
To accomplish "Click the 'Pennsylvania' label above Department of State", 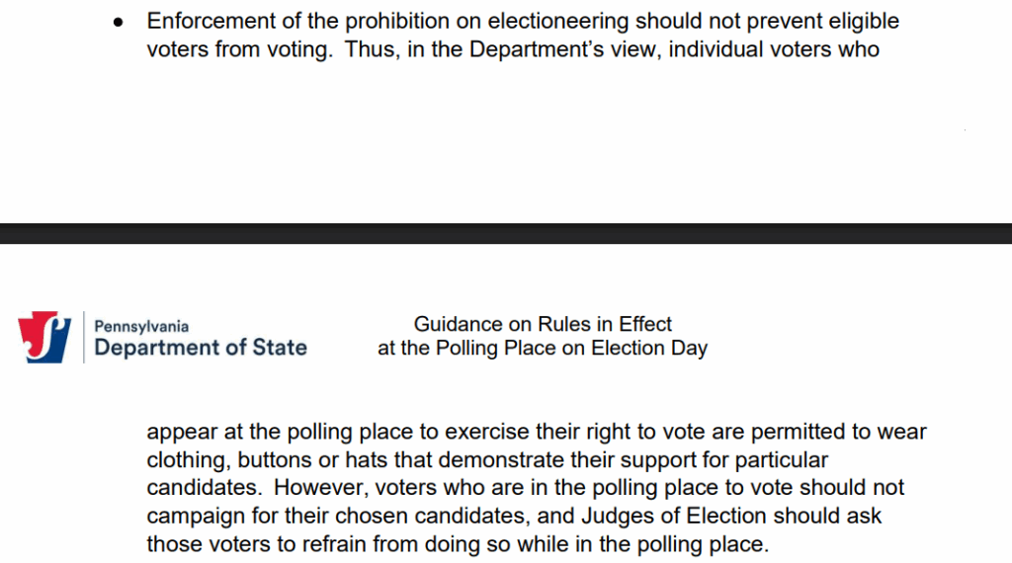I will point(141,326).
